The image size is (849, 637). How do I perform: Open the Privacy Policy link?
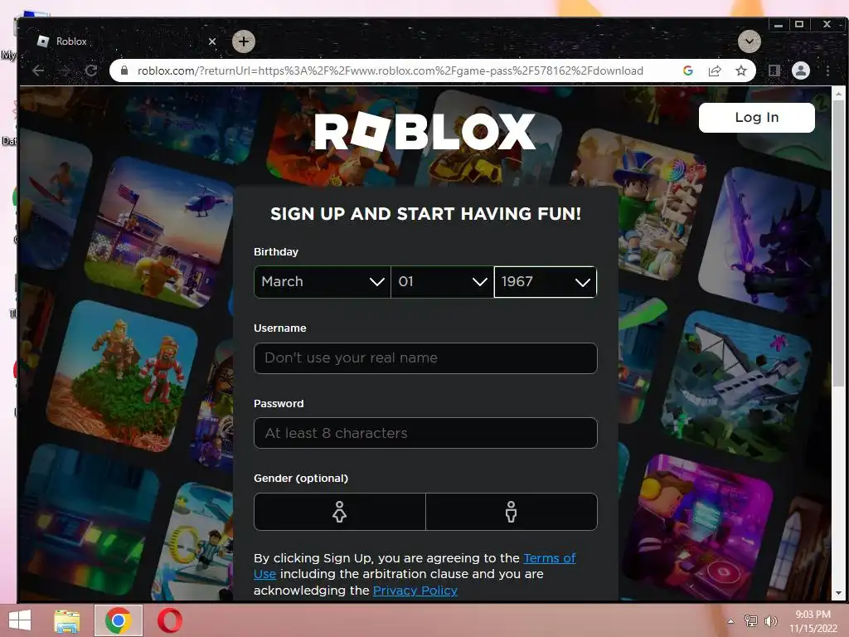415,591
